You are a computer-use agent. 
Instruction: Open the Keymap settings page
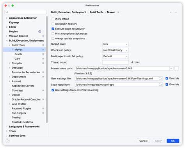pos(14,23)
